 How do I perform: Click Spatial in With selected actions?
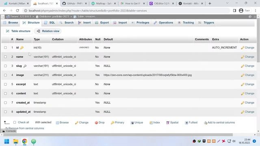click(x=172, y=122)
